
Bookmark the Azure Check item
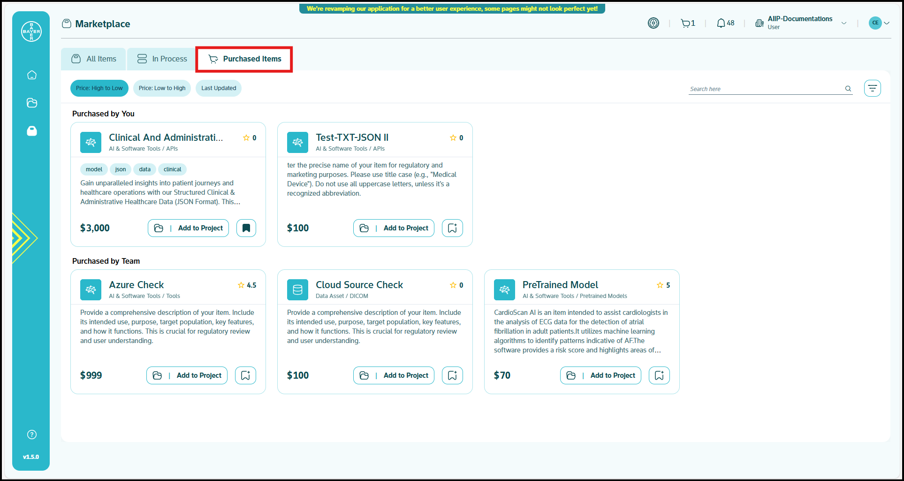pos(245,375)
